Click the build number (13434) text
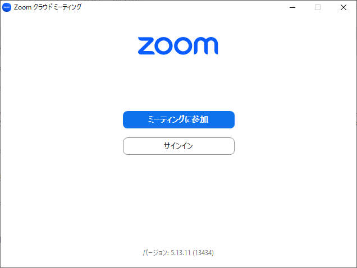 (203, 253)
